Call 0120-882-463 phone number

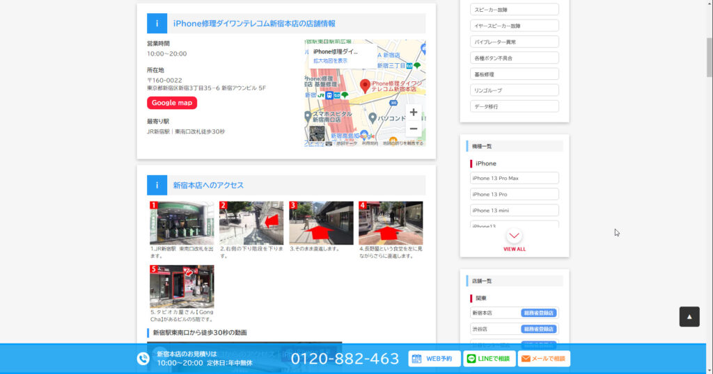(345, 359)
